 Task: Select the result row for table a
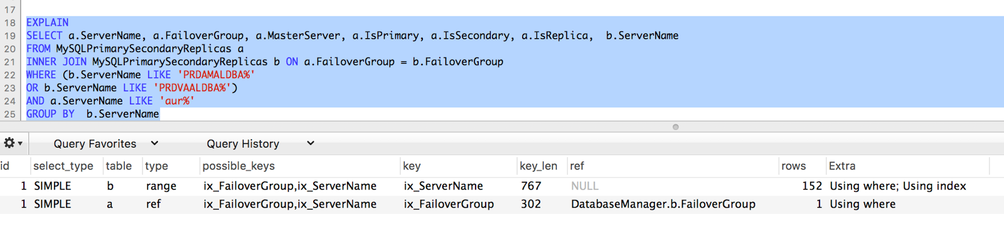point(502,204)
